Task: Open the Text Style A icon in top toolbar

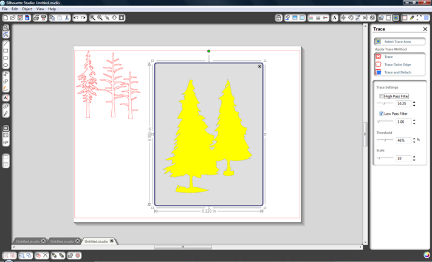Action: (334, 18)
